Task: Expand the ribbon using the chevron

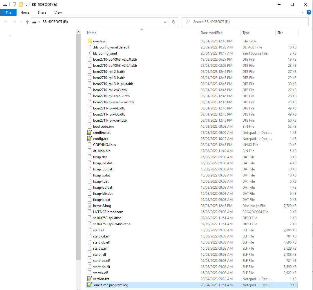Action: (x=303, y=12)
